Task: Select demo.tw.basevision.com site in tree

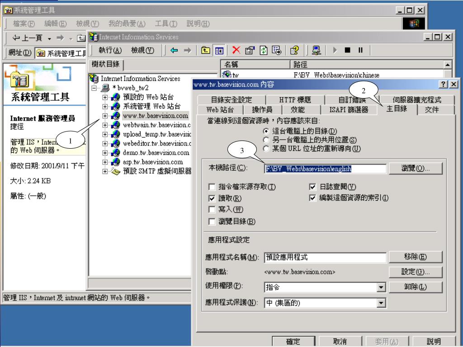Action: coord(156,153)
